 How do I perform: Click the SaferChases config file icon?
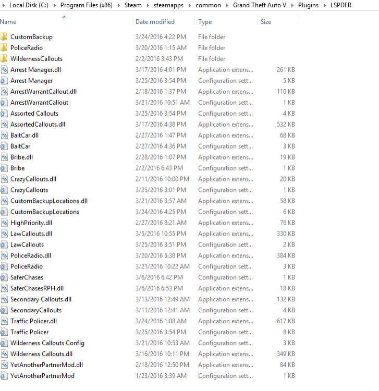[4, 277]
